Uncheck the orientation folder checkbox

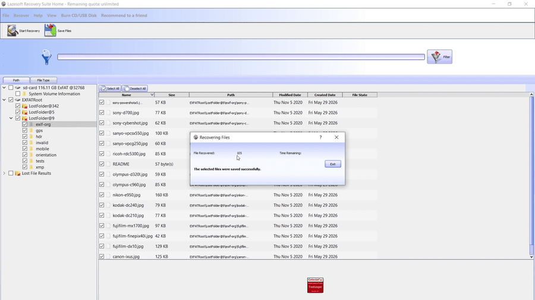point(25,155)
